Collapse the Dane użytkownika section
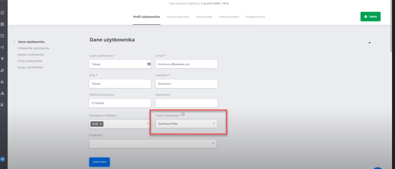Viewport: 395px width, 169px height. click(370, 43)
